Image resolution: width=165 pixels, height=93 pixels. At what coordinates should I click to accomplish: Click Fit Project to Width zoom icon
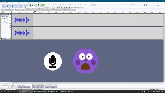64,7
